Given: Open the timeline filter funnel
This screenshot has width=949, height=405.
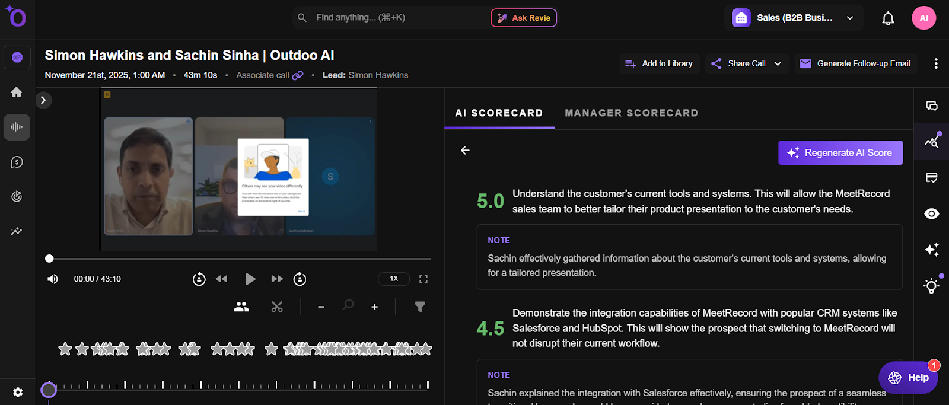Looking at the screenshot, I should tap(420, 307).
